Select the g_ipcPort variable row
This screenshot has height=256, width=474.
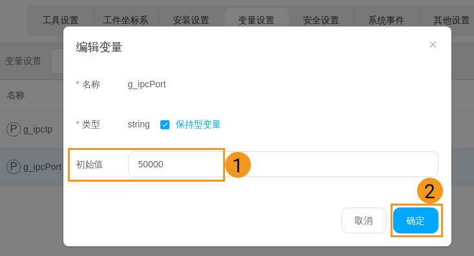pyautogui.click(x=32, y=167)
